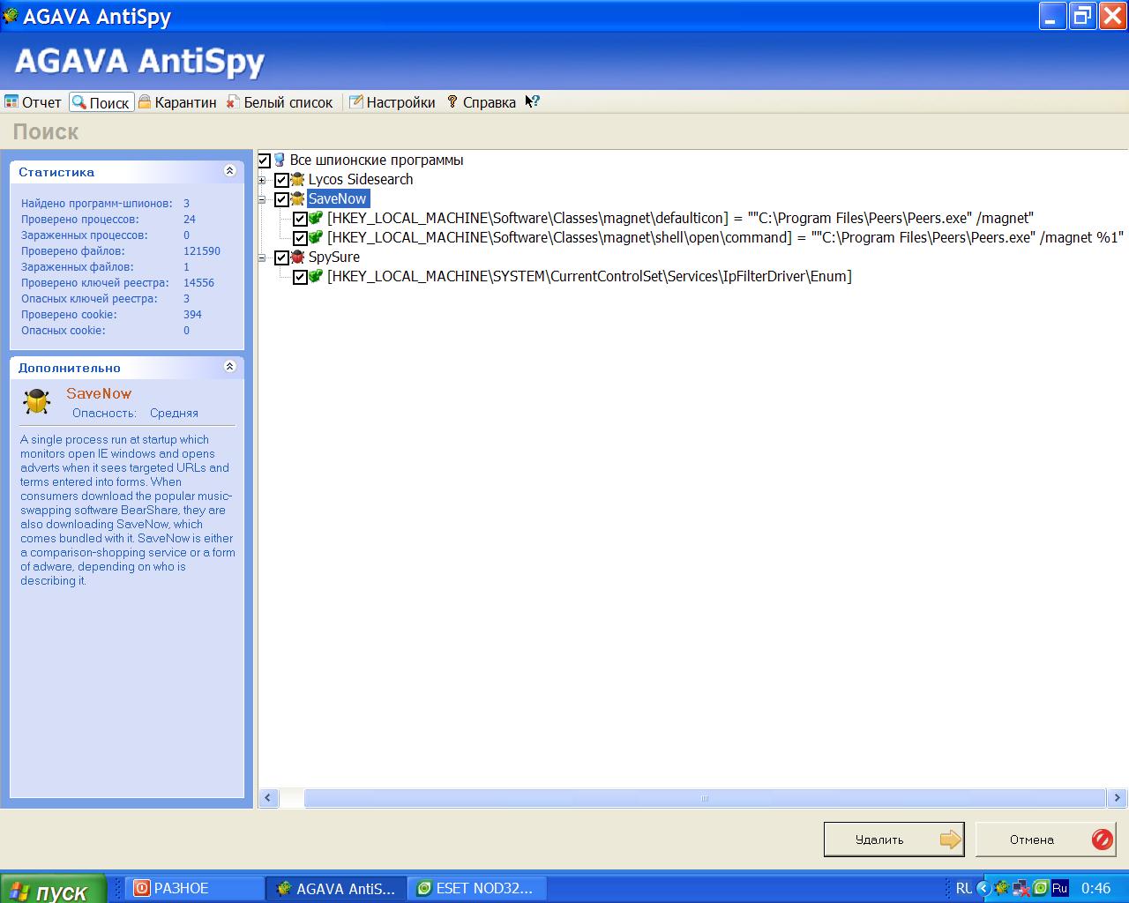Click the Проверено ключей реестра value 14556
The width and height of the screenshot is (1129, 903).
coord(199,283)
